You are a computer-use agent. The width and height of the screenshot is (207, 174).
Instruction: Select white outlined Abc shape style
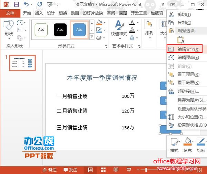click(x=41, y=30)
